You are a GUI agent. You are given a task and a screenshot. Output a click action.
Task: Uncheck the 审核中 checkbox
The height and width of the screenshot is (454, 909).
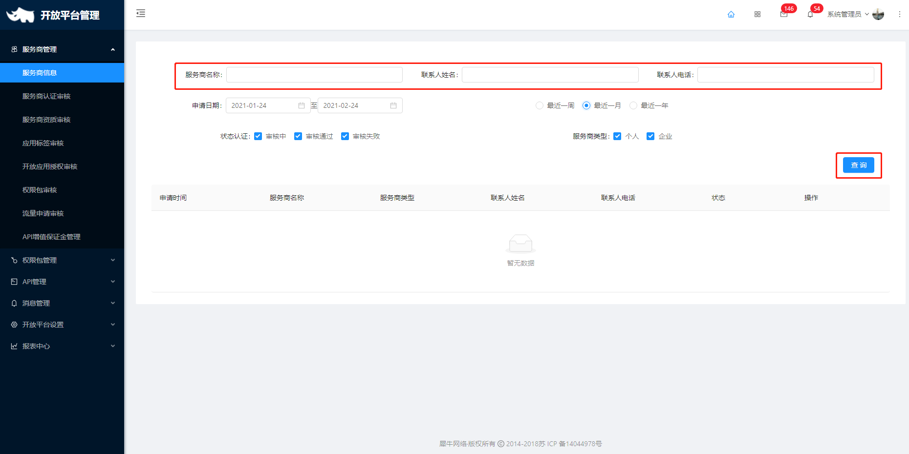[258, 136]
